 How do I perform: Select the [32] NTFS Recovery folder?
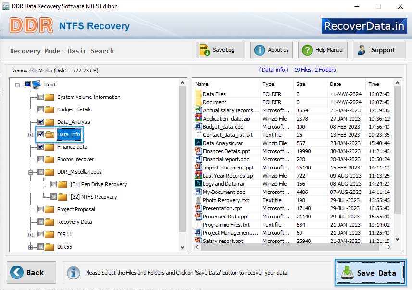coord(94,197)
